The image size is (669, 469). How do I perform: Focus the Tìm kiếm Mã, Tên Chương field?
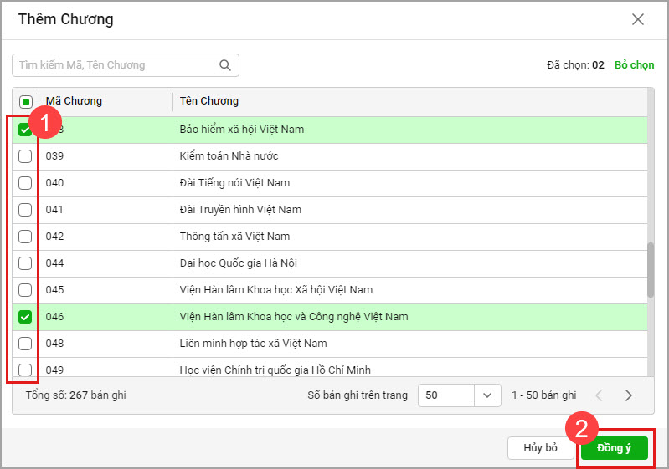[116, 65]
